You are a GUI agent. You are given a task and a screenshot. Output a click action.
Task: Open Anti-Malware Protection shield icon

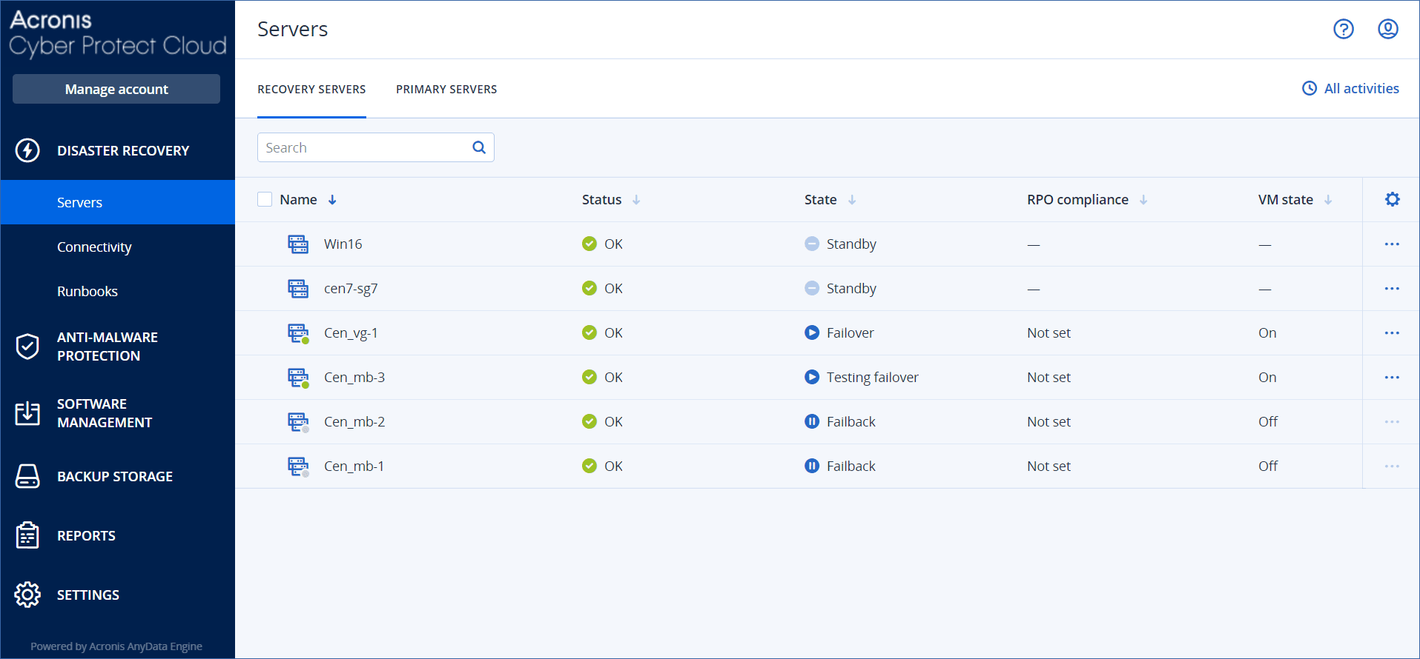pos(27,347)
